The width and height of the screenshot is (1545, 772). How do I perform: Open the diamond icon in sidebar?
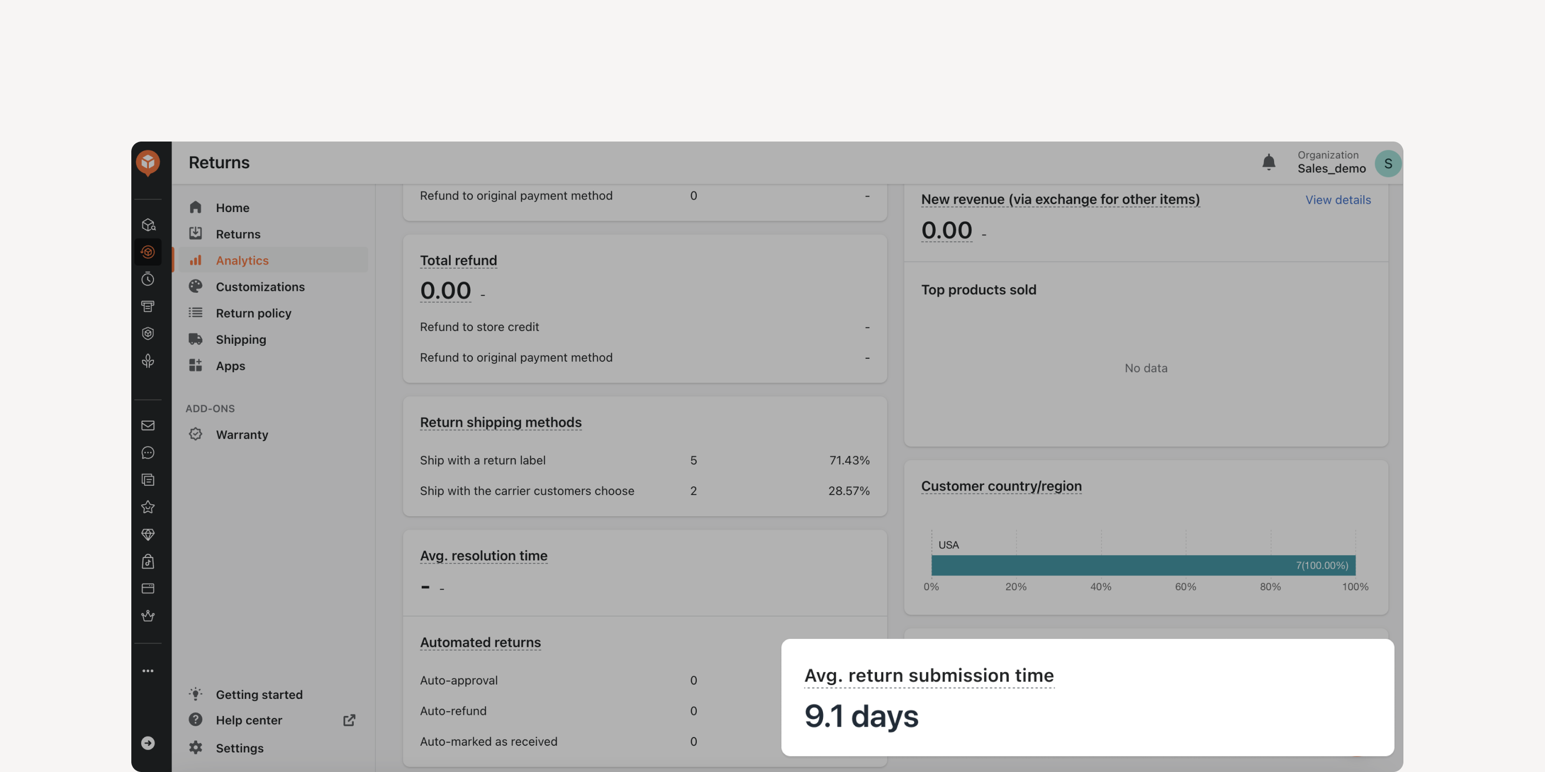tap(147, 534)
